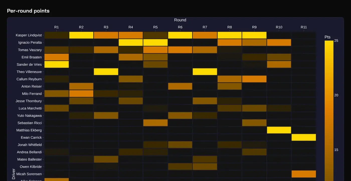Click Sebastian Ricci's R5 heatmap cell

coord(155,123)
